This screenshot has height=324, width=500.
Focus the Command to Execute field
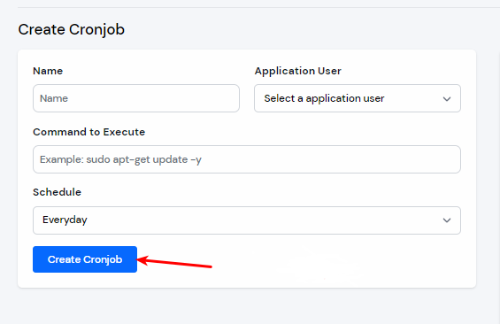[247, 159]
